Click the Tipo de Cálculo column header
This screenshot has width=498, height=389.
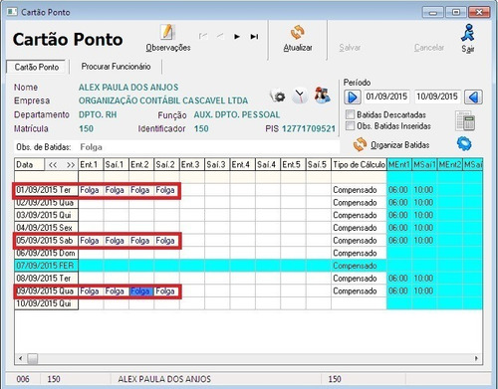click(359, 165)
